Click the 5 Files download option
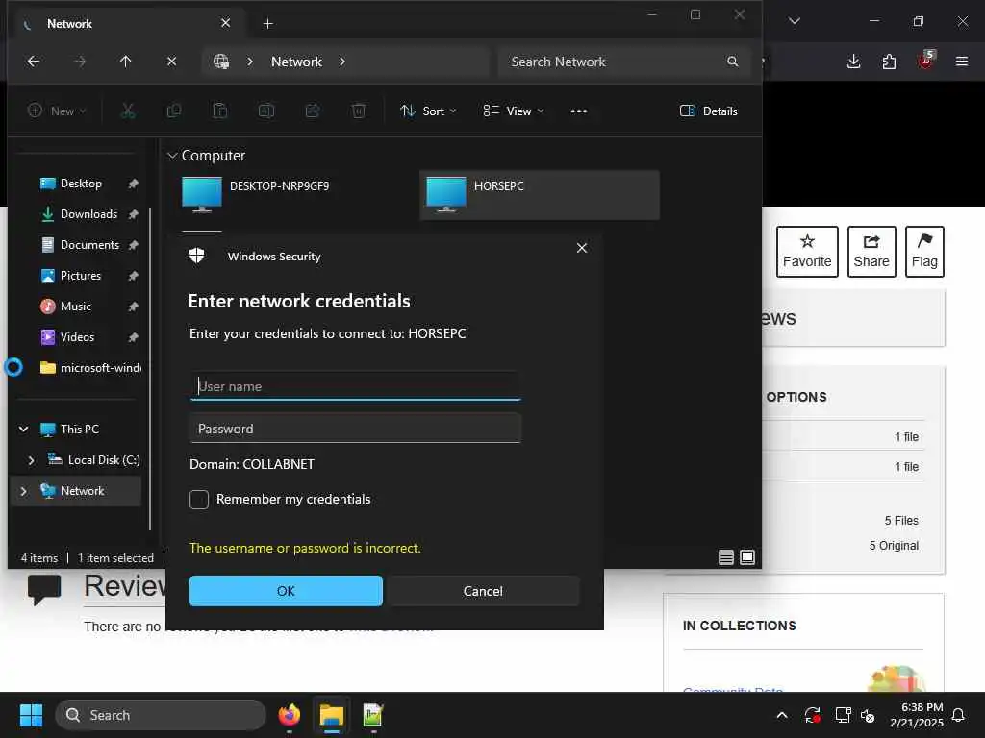This screenshot has height=738, width=985. tap(901, 520)
